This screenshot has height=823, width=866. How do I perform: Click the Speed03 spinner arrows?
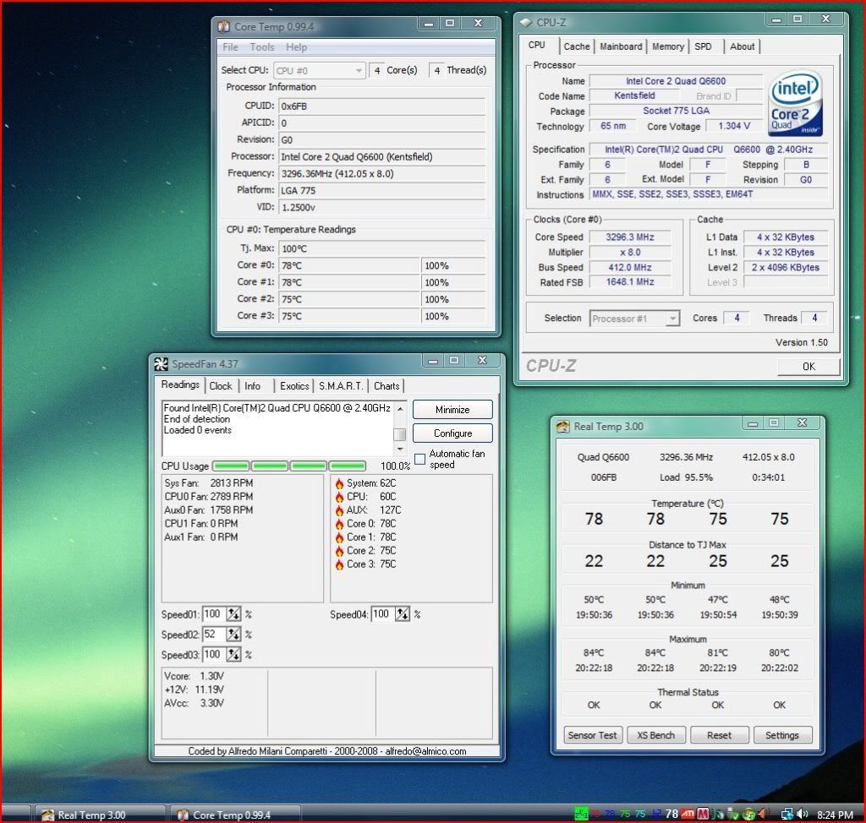click(x=234, y=655)
